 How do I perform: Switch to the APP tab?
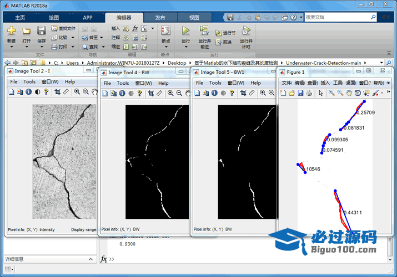[88, 18]
